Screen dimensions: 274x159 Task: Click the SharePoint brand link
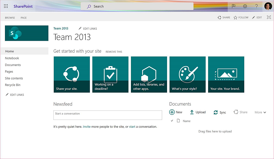[23, 6]
